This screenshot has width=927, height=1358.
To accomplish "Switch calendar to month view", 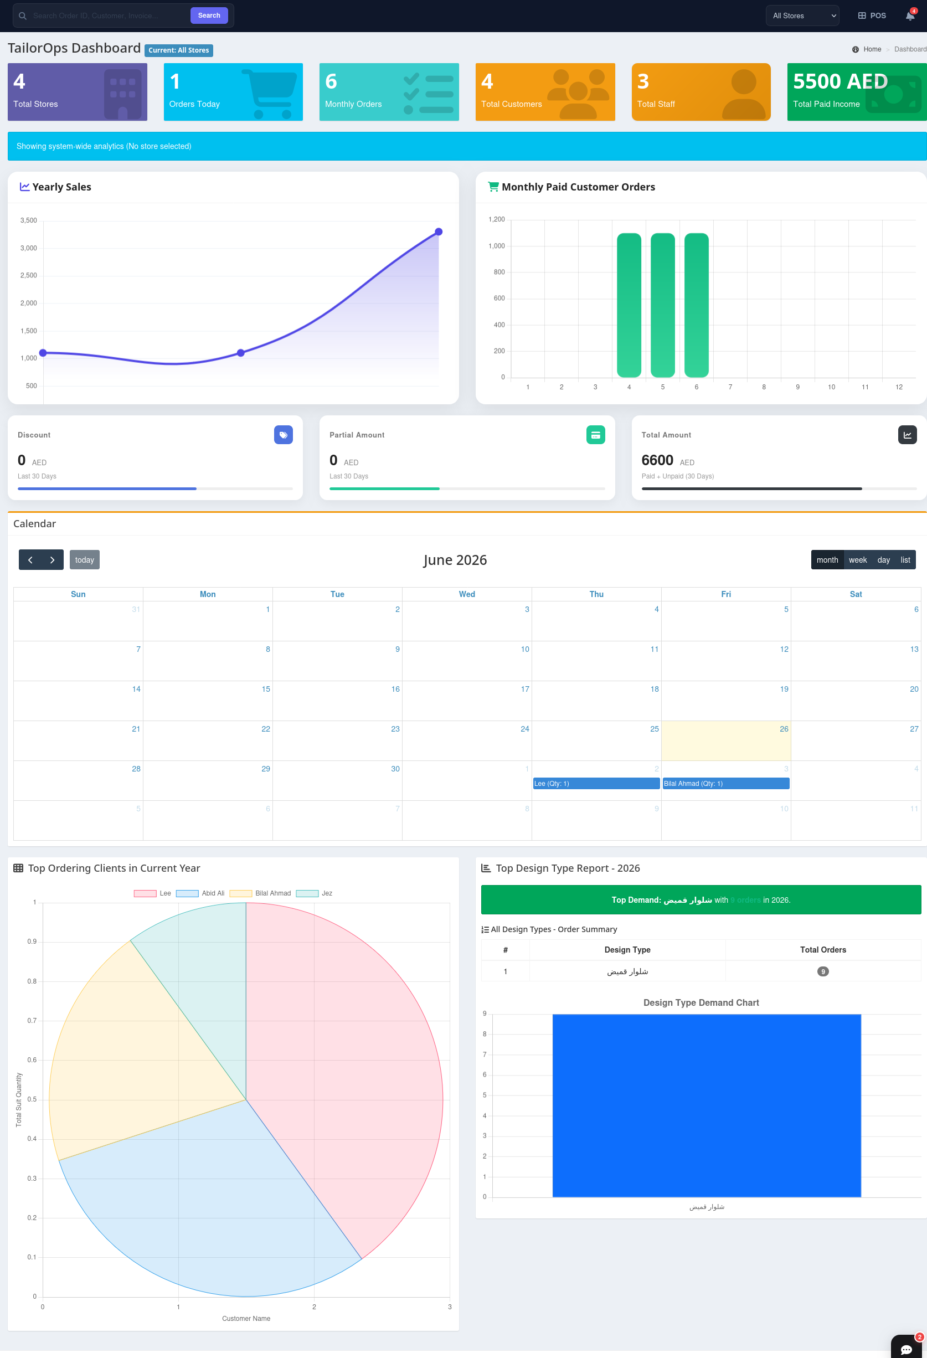I will pos(827,560).
